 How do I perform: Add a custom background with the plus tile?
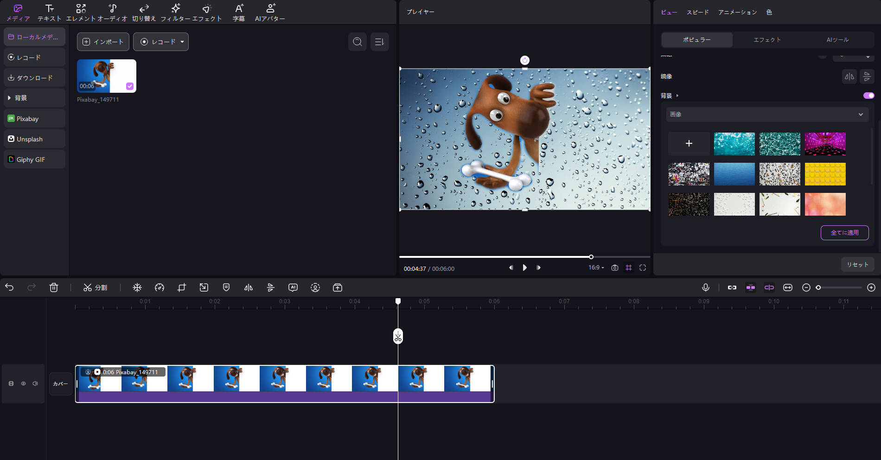689,144
